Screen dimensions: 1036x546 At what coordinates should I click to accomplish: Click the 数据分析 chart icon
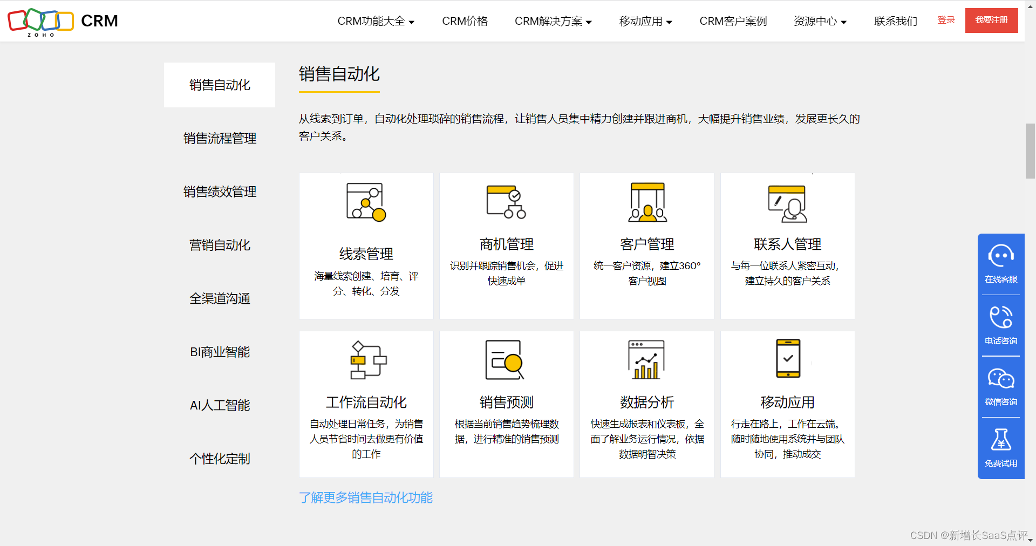646,360
